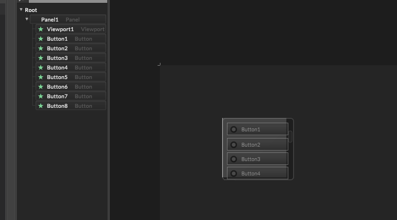Select the Panel1 row in the hierarchy tree
Screen dimensions: 397x220
[x=50, y=20]
